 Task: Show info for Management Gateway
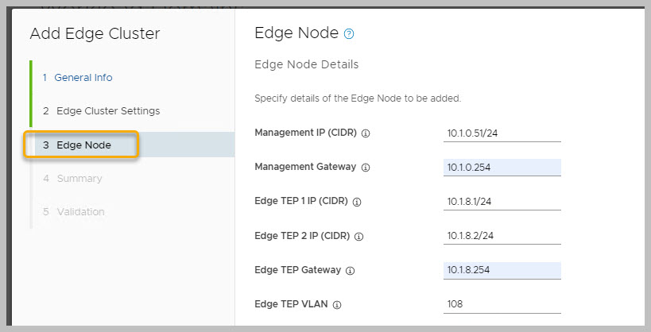click(366, 168)
